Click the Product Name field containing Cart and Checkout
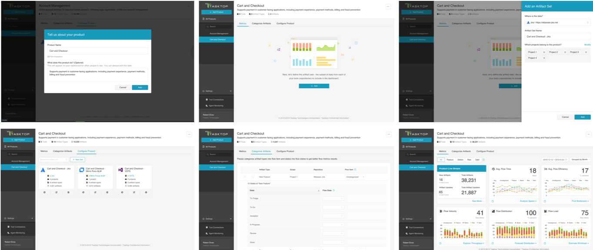The width and height of the screenshot is (593, 250). tap(97, 51)
